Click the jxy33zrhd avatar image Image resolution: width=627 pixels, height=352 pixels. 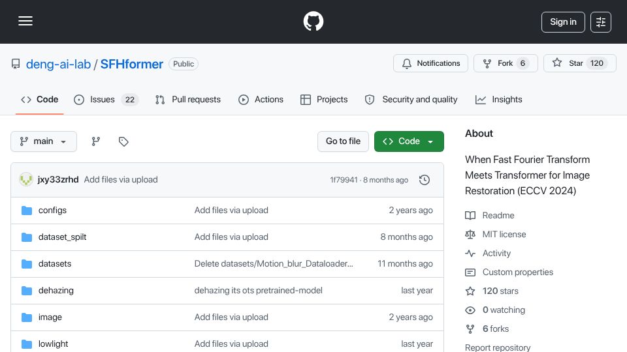click(x=26, y=180)
